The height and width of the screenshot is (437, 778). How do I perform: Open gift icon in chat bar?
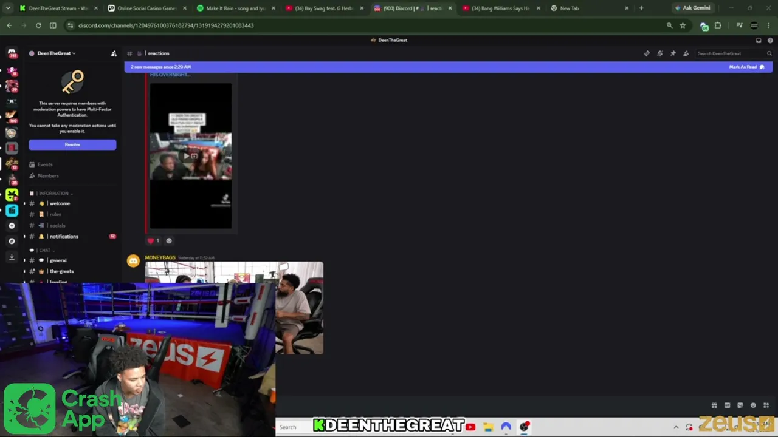pyautogui.click(x=714, y=405)
